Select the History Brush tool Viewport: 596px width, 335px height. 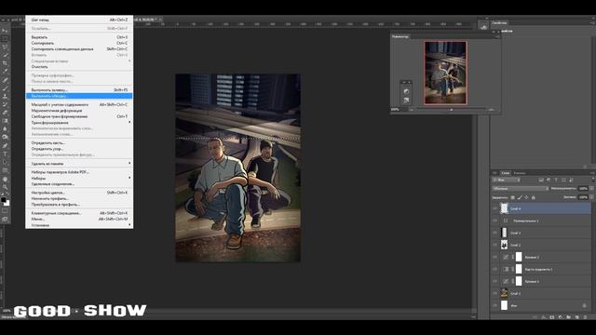click(x=5, y=104)
